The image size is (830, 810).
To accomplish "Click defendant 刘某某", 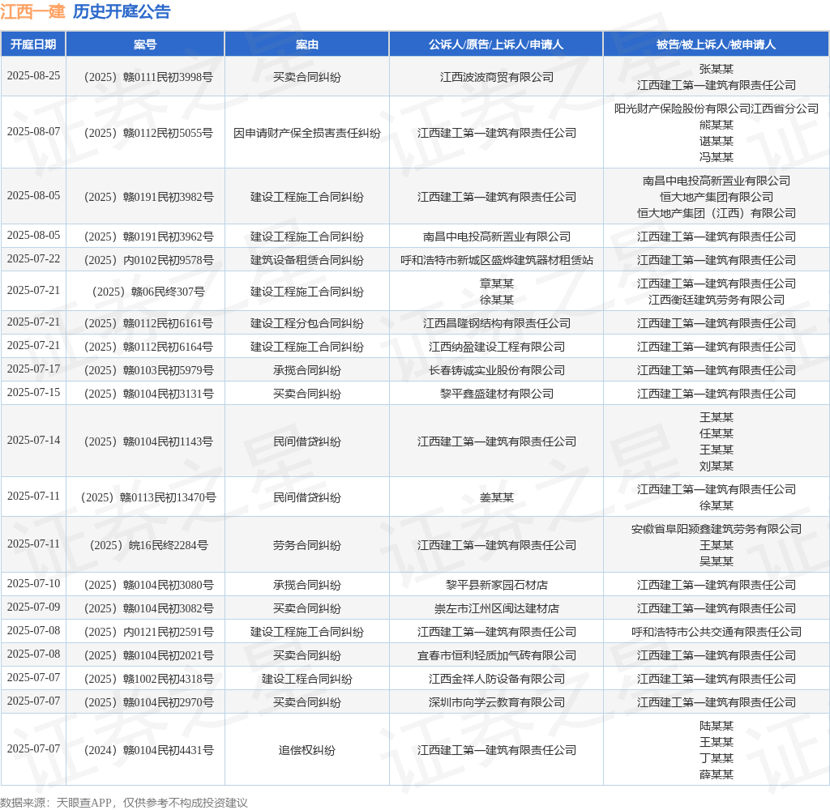I will [x=717, y=466].
